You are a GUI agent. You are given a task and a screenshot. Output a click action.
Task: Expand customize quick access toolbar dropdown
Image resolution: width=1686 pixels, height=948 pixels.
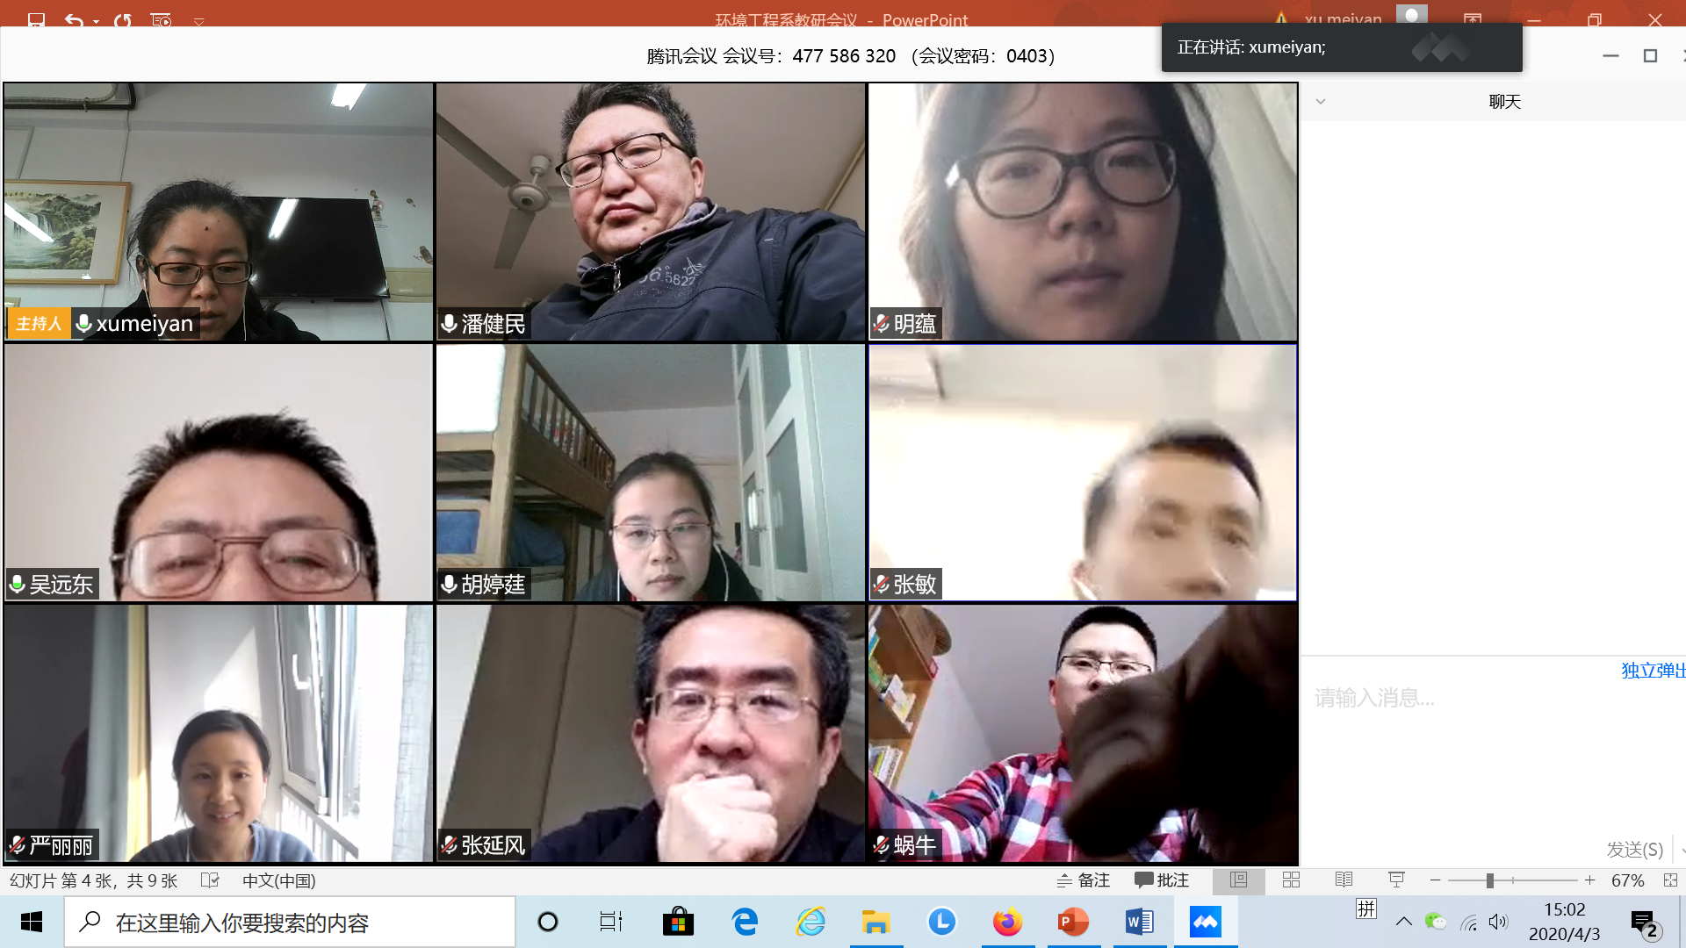click(x=198, y=22)
